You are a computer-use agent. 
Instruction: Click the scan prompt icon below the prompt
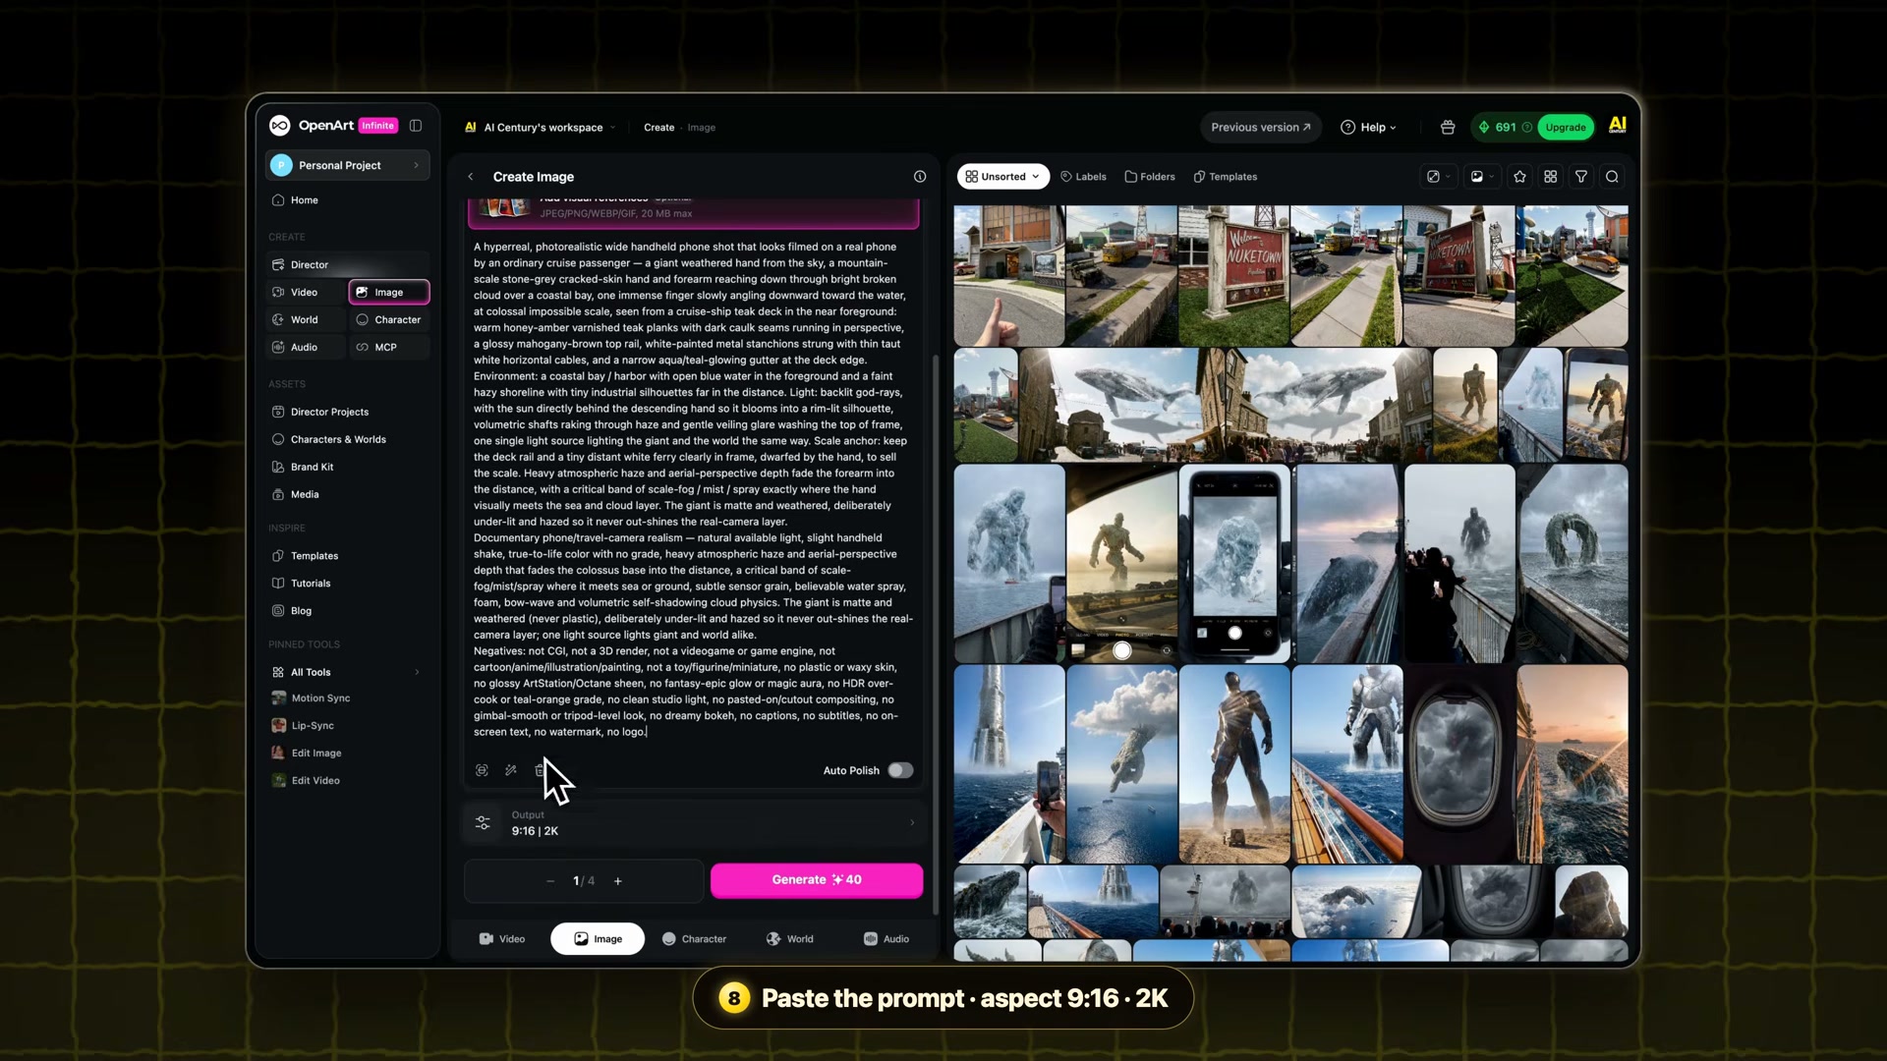[x=482, y=770]
